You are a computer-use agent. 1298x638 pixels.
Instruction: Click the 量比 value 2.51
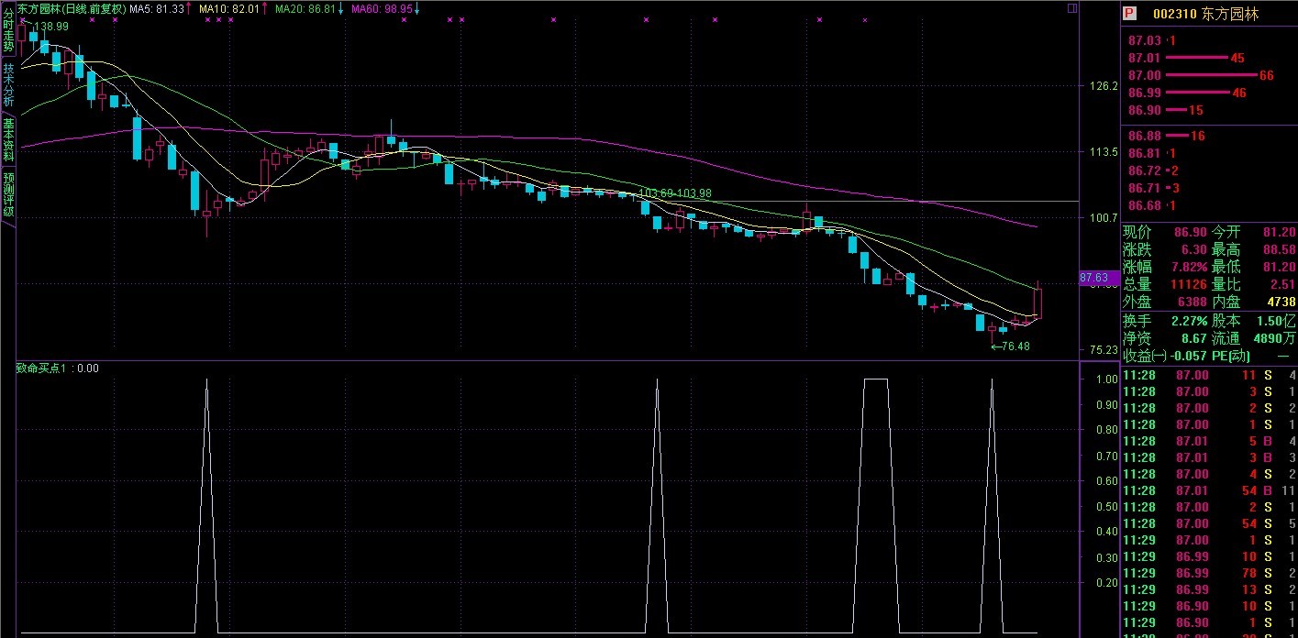tap(1283, 285)
